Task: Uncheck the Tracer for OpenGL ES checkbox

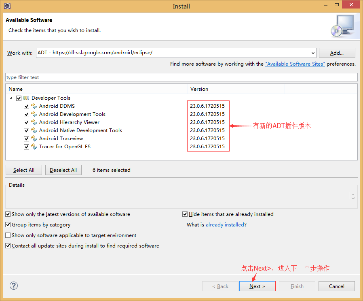Action: pos(26,147)
